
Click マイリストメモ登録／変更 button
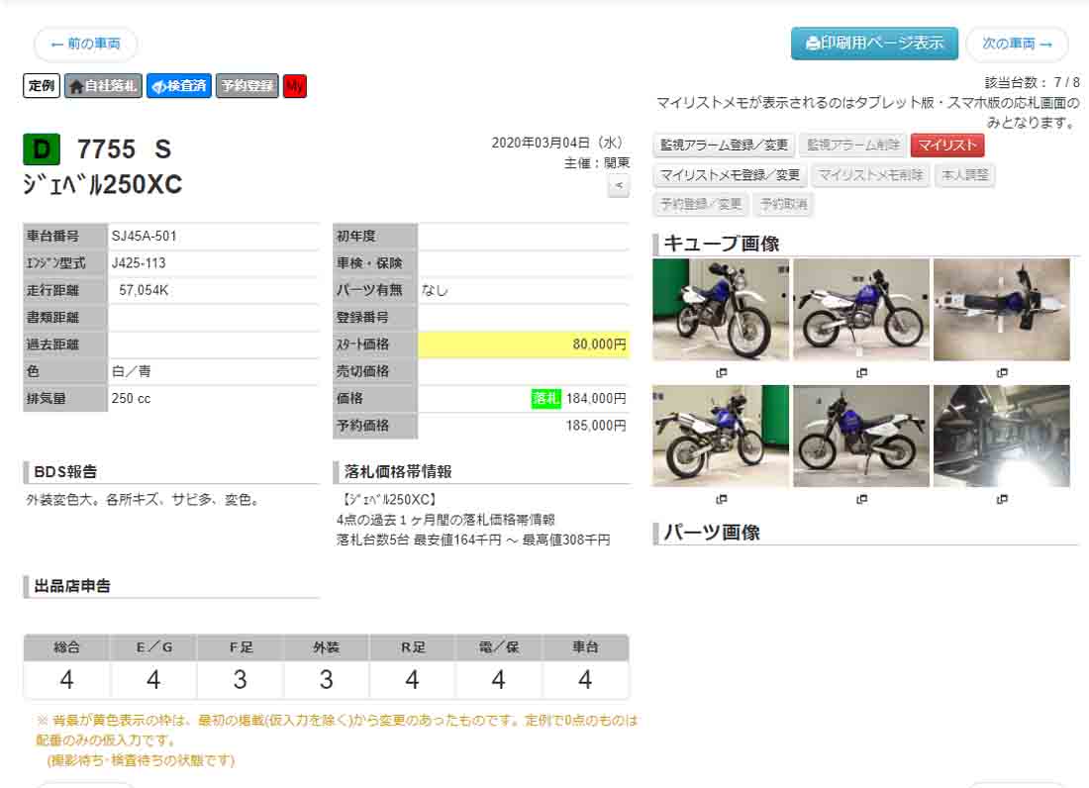click(730, 175)
